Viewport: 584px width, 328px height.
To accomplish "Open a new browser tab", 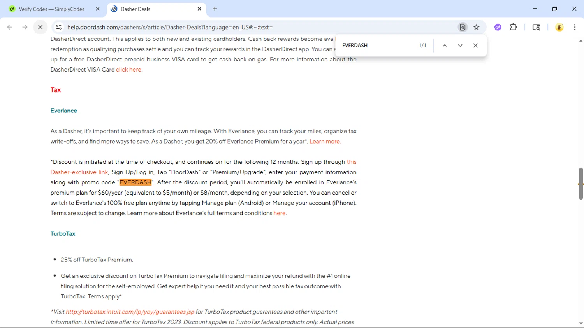I will tap(215, 9).
